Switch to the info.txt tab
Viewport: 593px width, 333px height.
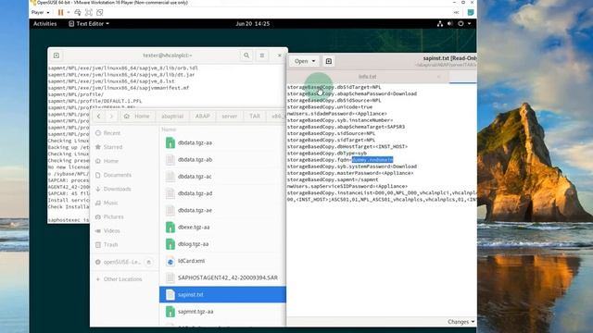[367, 77]
